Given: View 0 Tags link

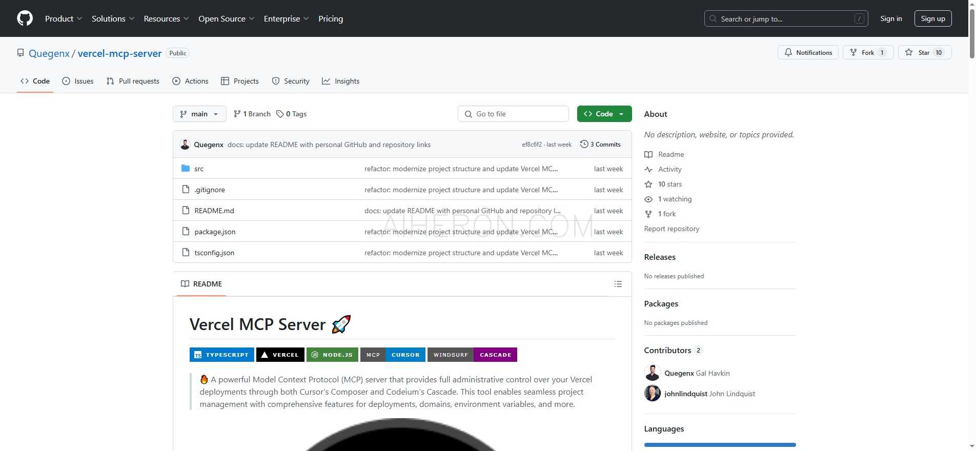Looking at the screenshot, I should point(291,114).
